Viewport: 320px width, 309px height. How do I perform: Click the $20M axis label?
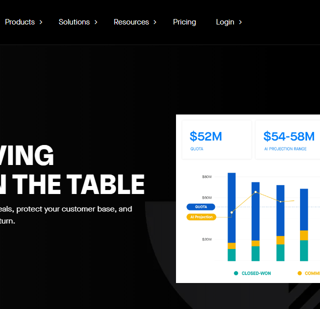coord(206,239)
